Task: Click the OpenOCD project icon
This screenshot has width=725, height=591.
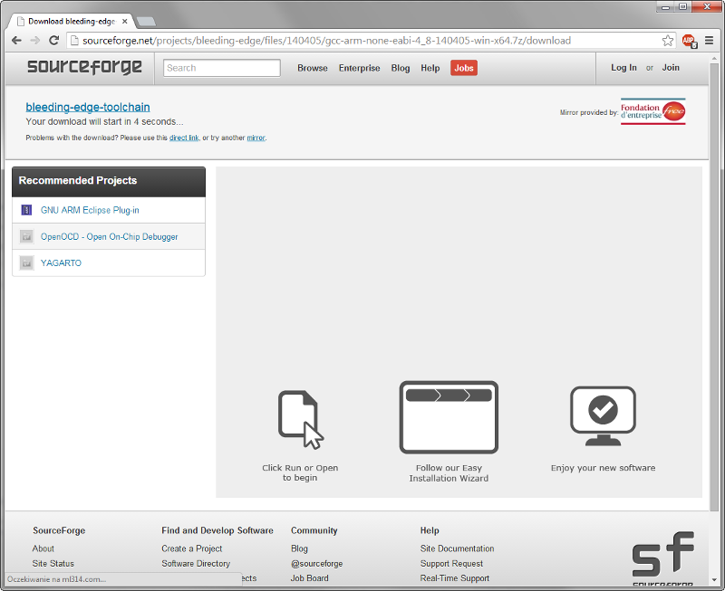Action: click(27, 236)
